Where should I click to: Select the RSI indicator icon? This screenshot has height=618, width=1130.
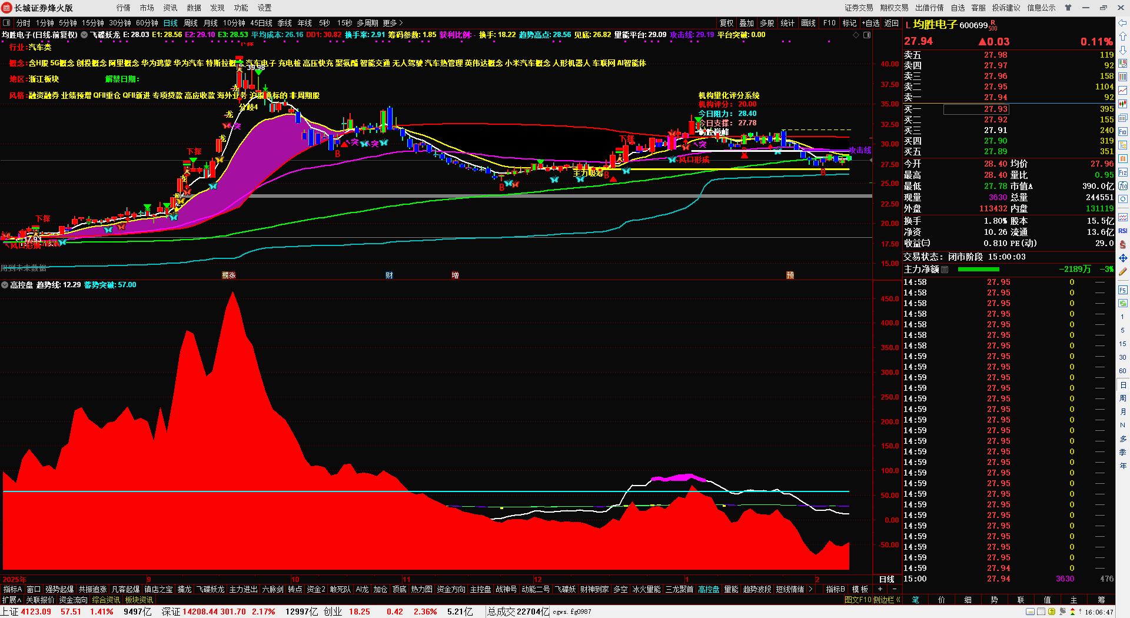[x=1123, y=231]
